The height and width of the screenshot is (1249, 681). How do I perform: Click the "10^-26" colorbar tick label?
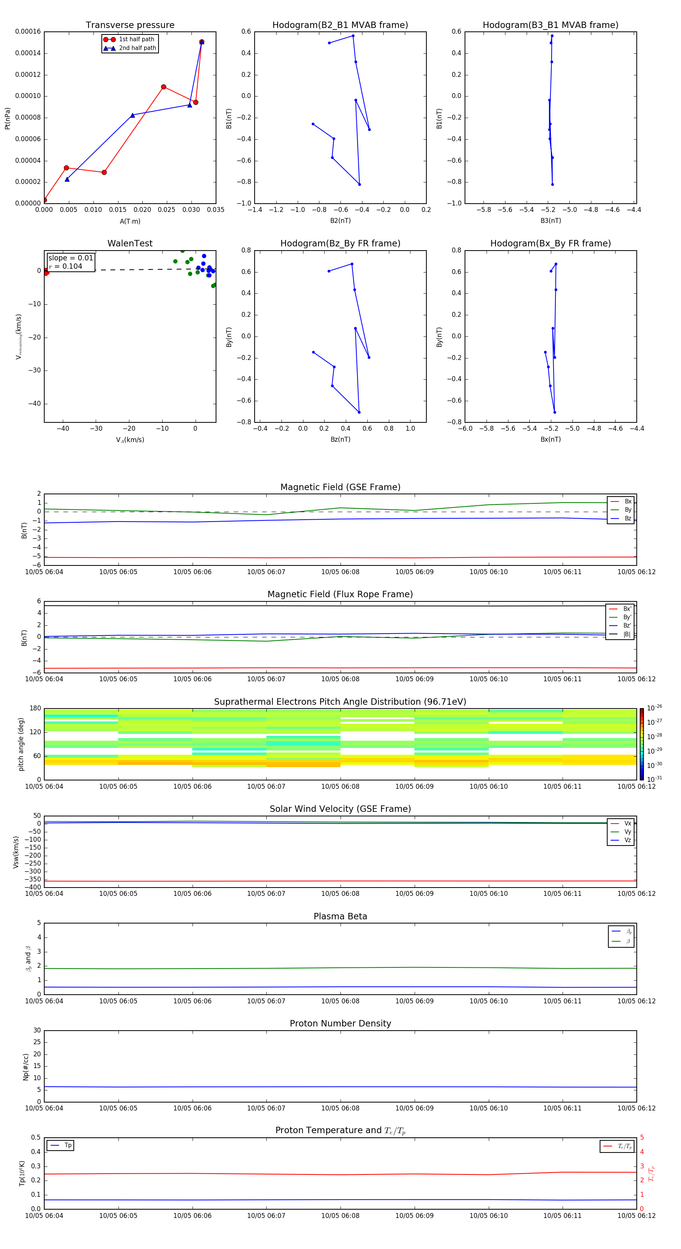[x=655, y=708]
